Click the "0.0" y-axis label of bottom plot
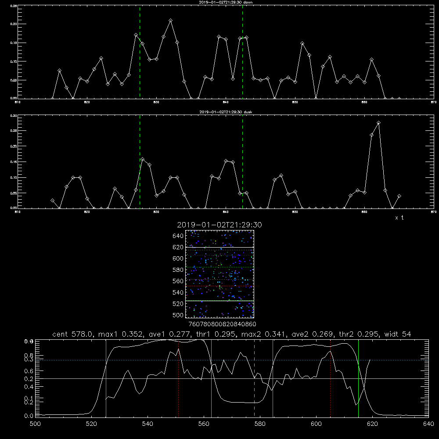The image size is (439, 439). (x=29, y=416)
